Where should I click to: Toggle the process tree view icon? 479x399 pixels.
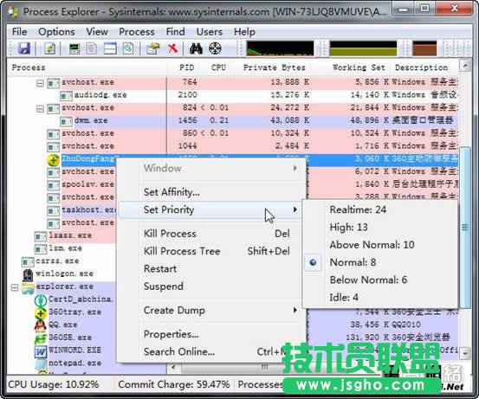click(x=91, y=48)
